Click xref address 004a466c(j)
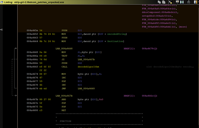The image size is (199, 128). pos(150,96)
